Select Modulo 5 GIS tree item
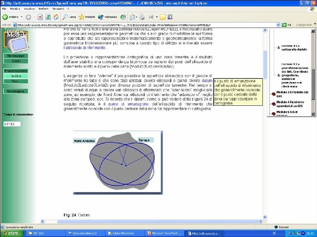This screenshot has width=317, height=237. (x=287, y=113)
